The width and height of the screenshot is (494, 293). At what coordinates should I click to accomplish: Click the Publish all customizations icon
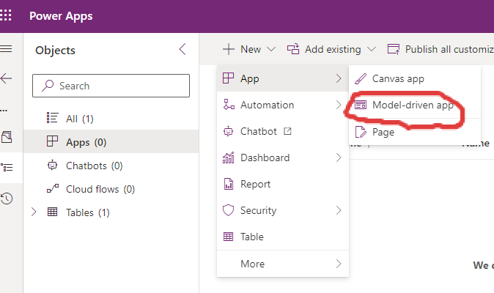coord(394,49)
